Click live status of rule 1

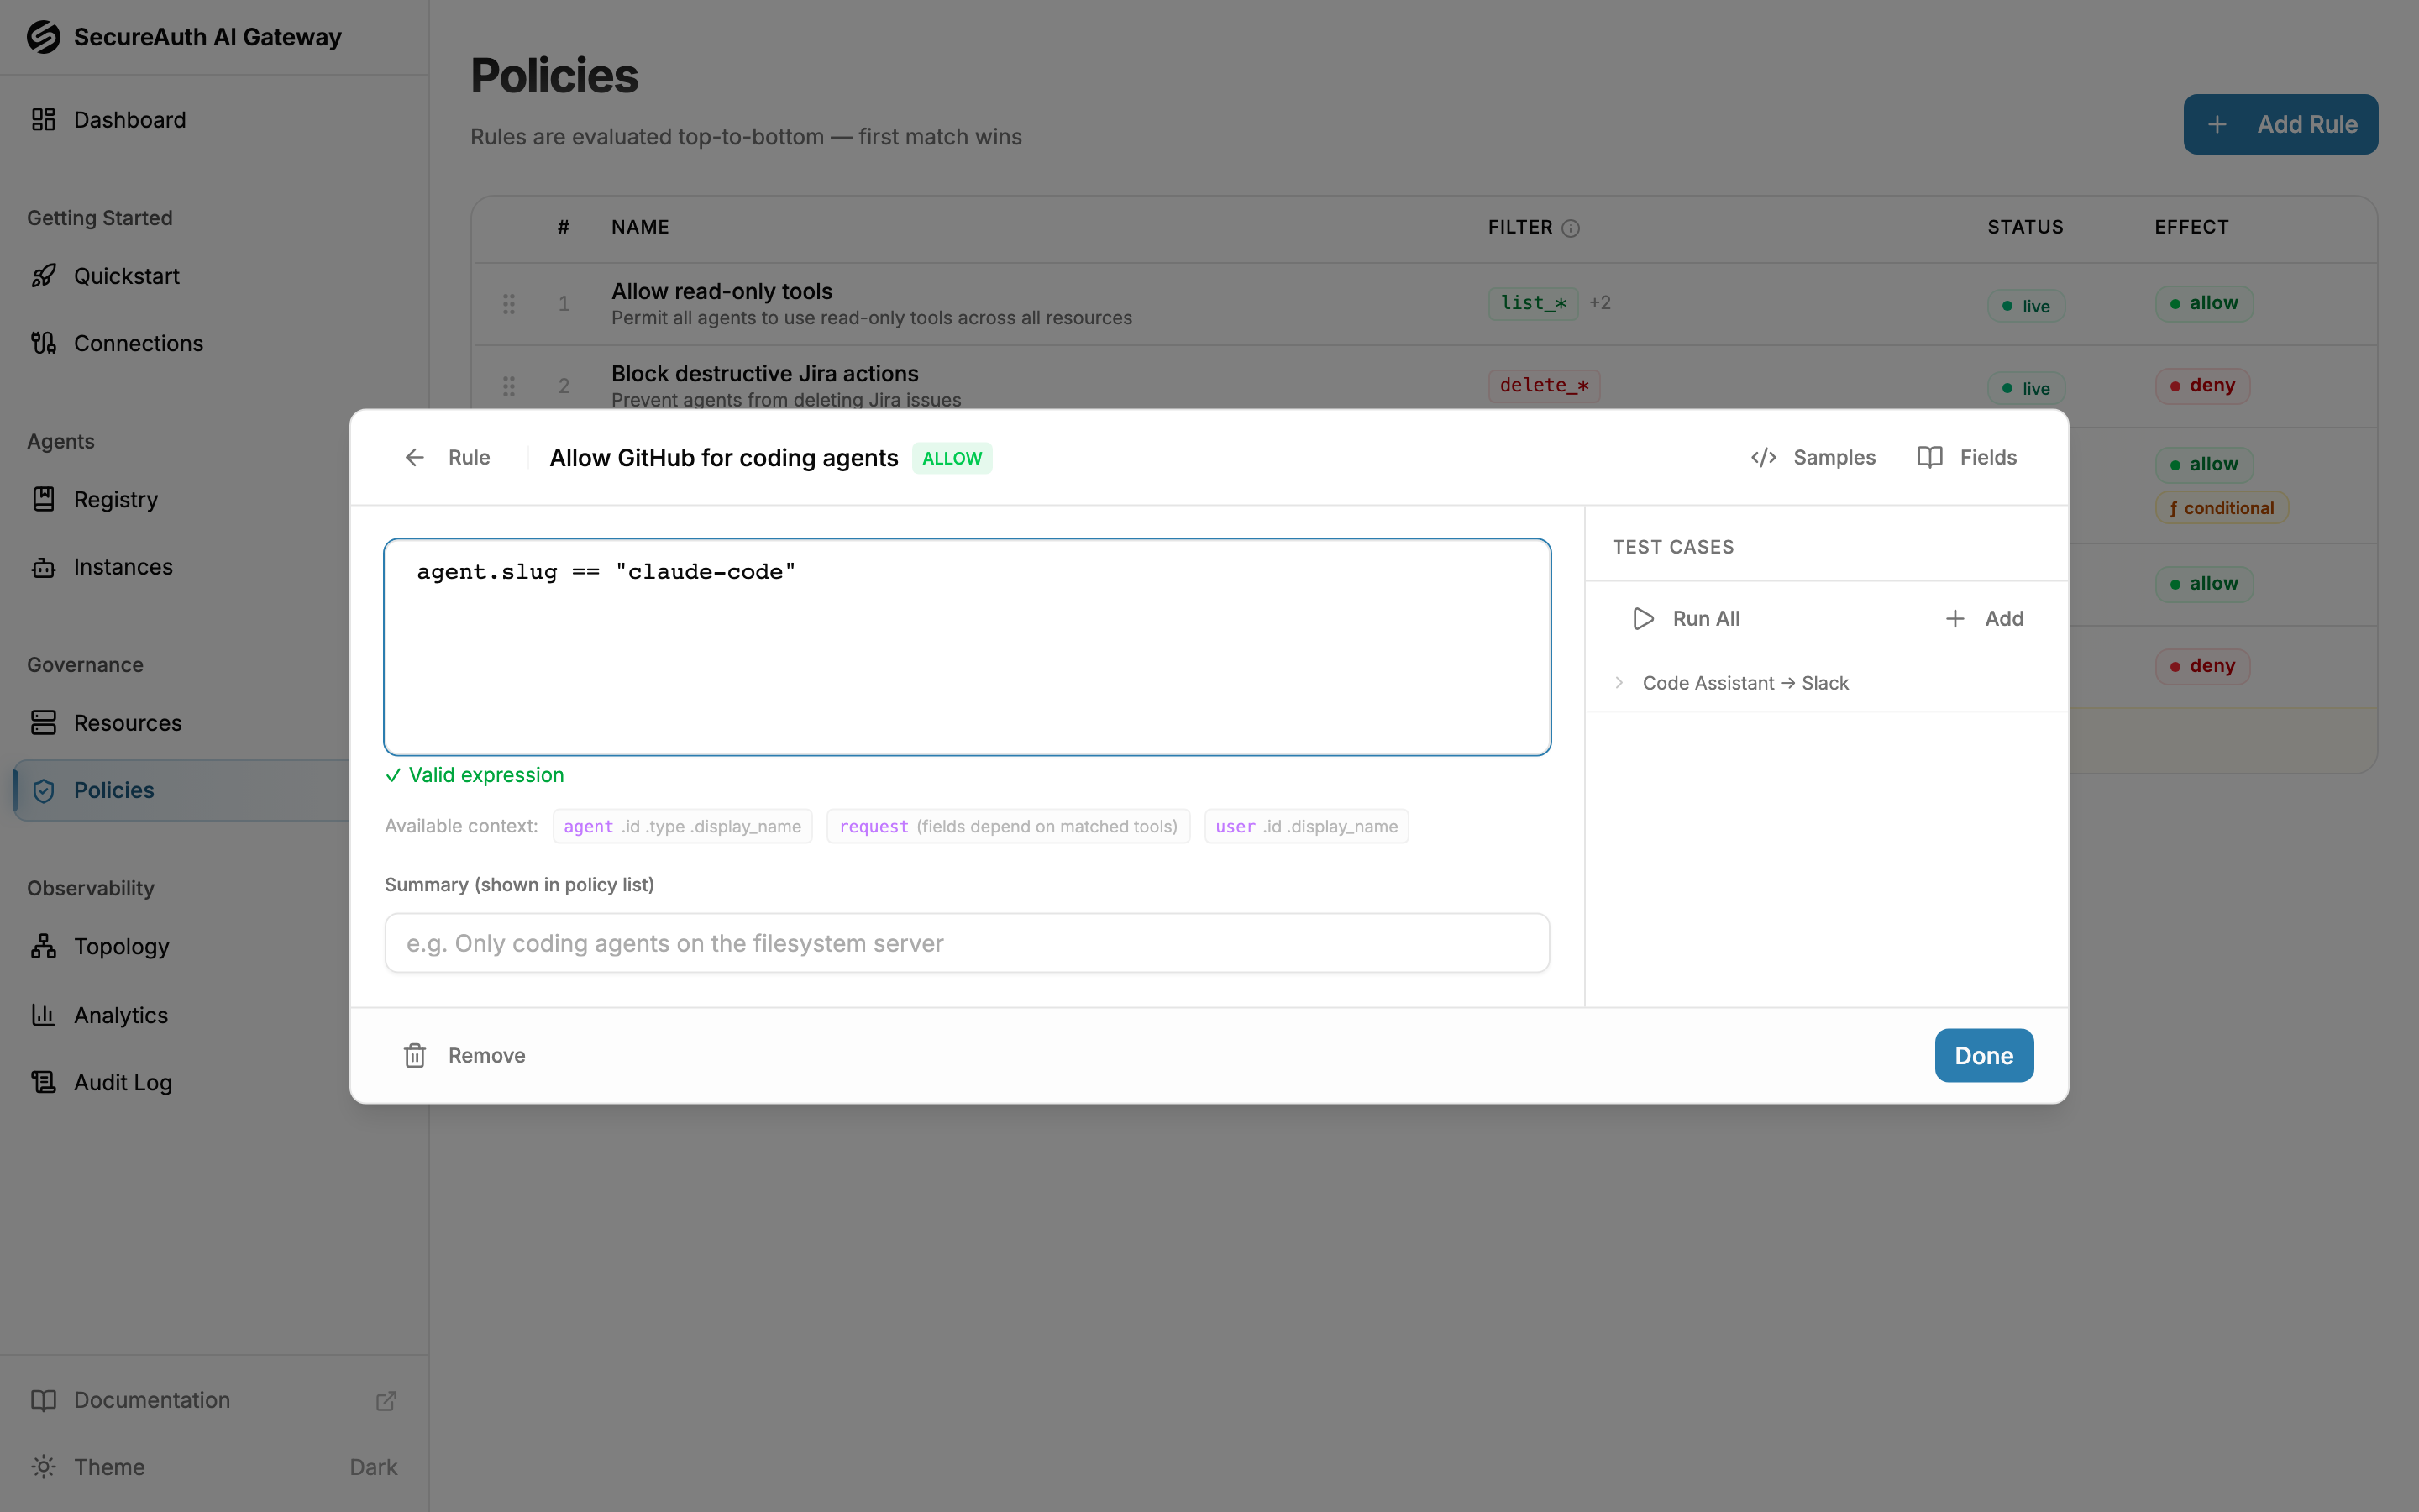point(2025,306)
